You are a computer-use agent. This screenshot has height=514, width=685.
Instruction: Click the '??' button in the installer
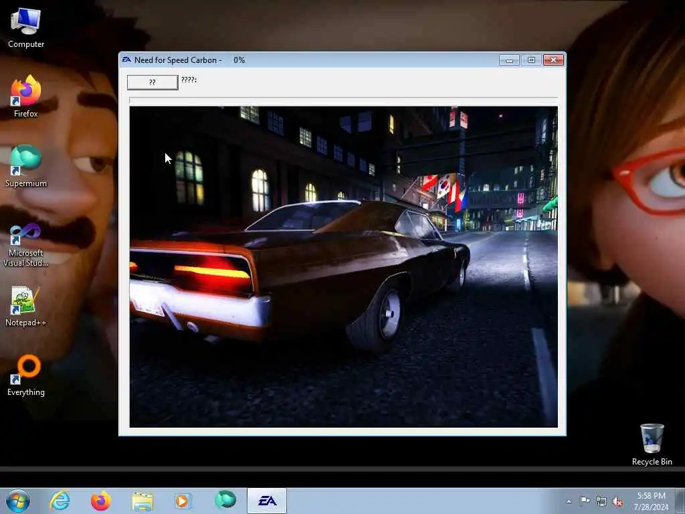(153, 82)
